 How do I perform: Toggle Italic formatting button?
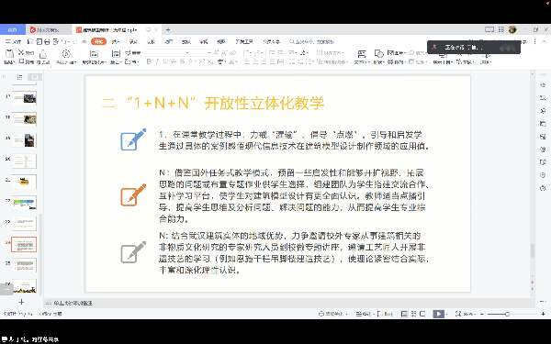tap(157, 61)
